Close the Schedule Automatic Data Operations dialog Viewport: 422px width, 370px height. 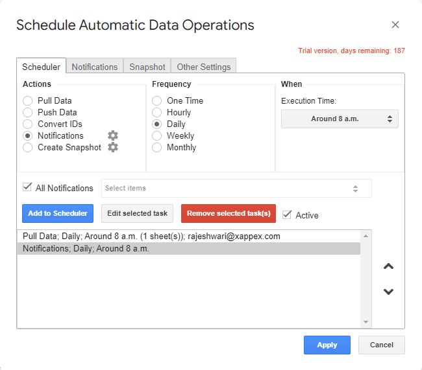tap(395, 25)
